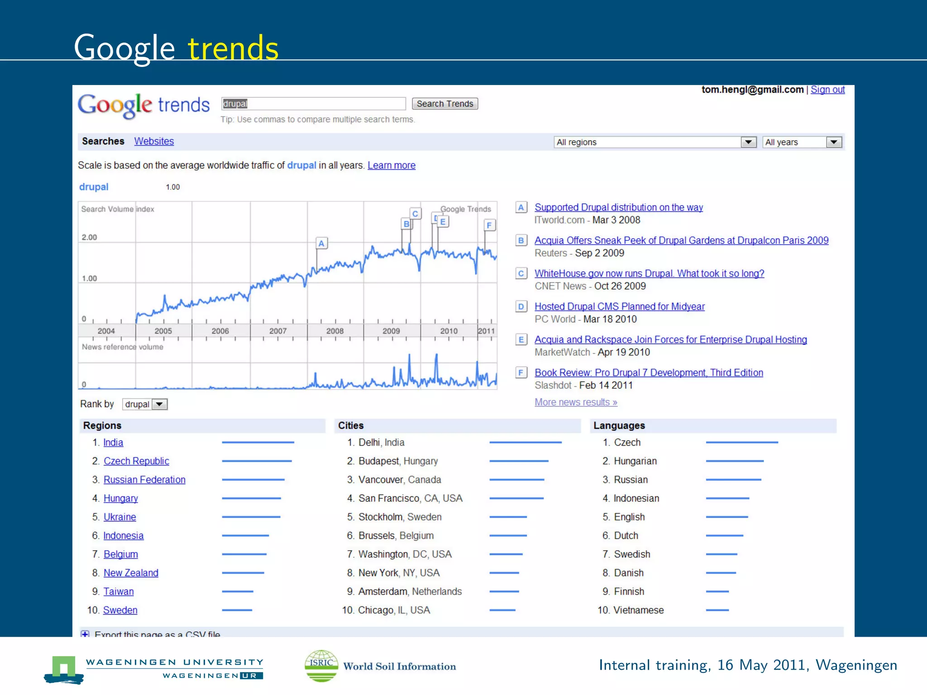This screenshot has height=695, width=927.
Task: Click news marker B on the chart
Action: (x=406, y=224)
